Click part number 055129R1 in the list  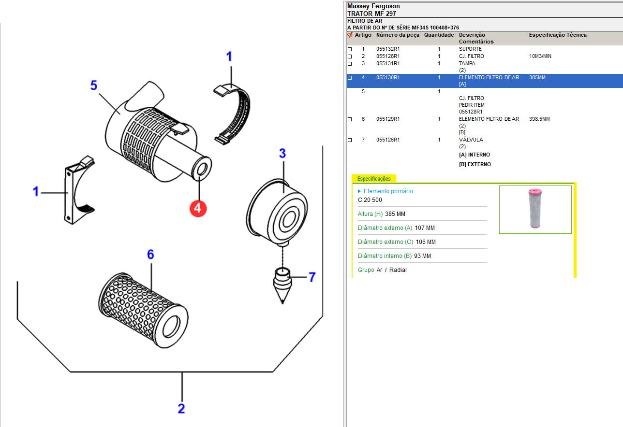(388, 119)
